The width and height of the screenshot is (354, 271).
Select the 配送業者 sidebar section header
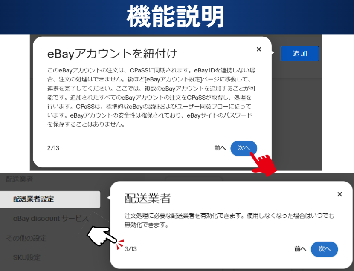20,179
